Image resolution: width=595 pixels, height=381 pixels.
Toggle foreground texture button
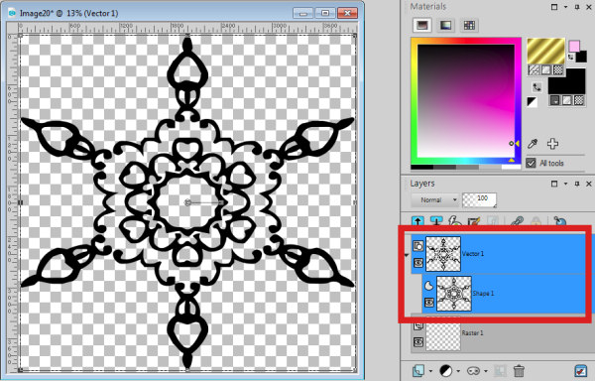545,70
